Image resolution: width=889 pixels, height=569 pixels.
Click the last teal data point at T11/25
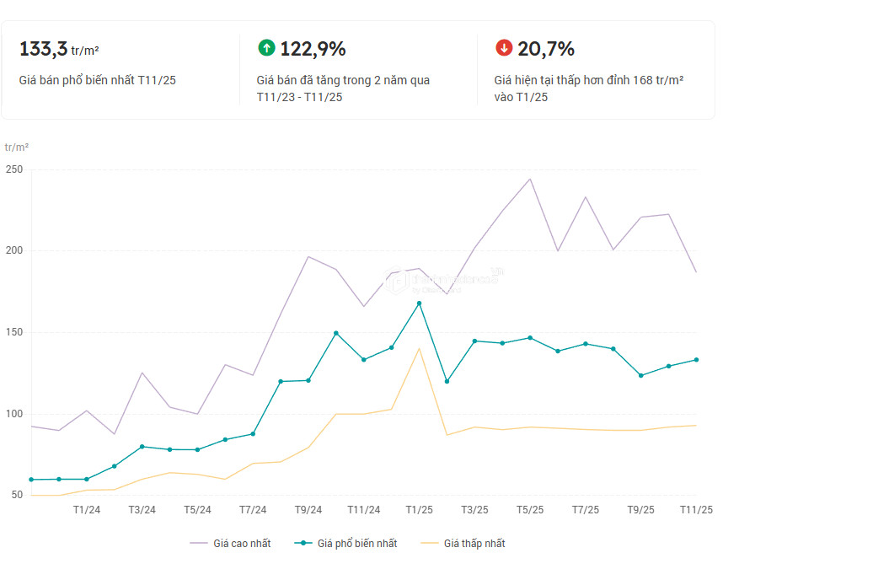(696, 360)
